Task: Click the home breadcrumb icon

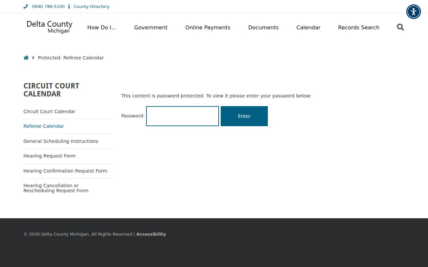Action: (x=26, y=58)
